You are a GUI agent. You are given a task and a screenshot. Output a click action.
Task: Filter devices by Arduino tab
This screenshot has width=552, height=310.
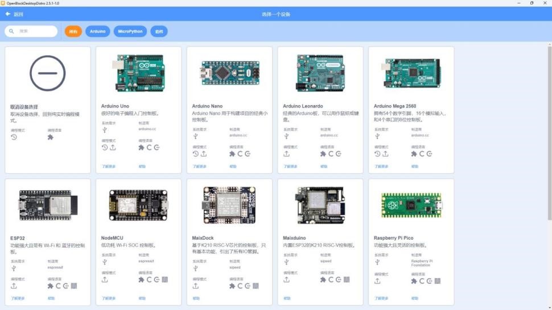click(97, 31)
